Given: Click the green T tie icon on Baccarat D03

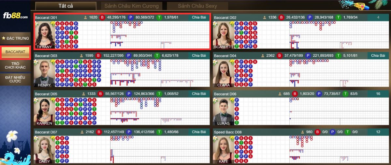Looking at the screenshot, I should pyautogui.click(x=157, y=56).
